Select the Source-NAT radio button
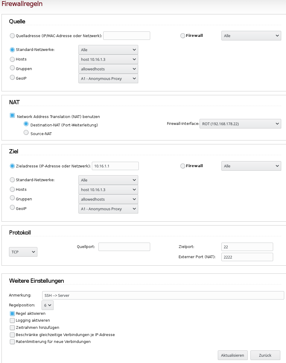286x363 pixels. pyautogui.click(x=26, y=133)
